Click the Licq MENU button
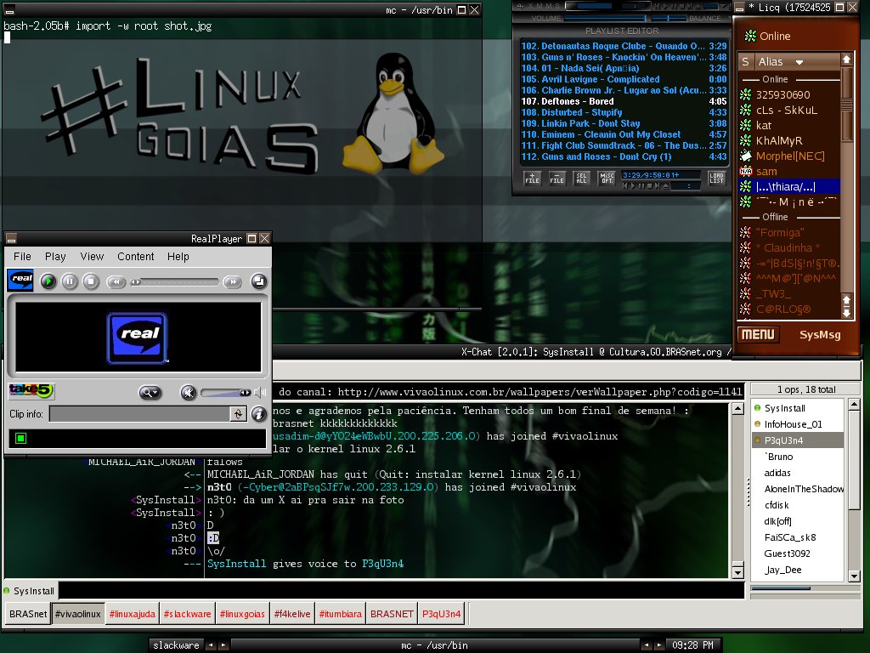The width and height of the screenshot is (870, 653). click(758, 334)
